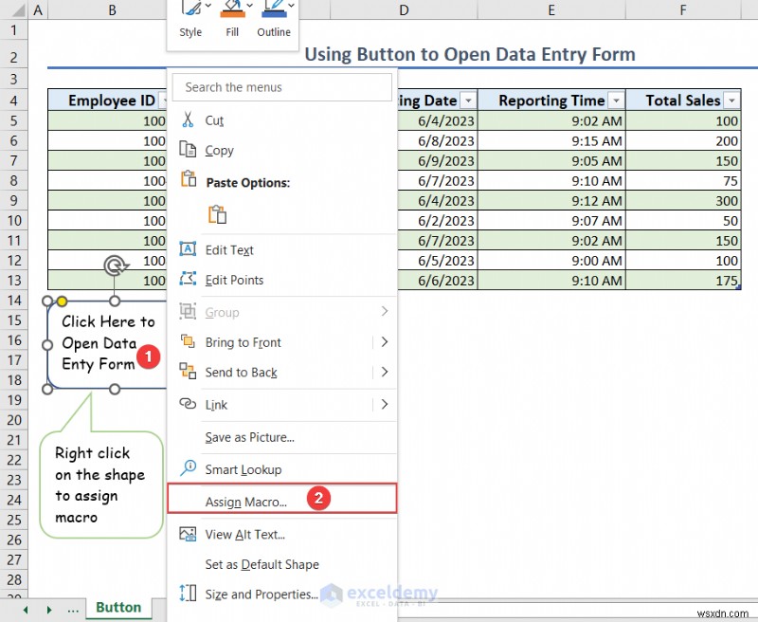
Task: Click the yellow adjustment handle on shape
Action: (62, 302)
